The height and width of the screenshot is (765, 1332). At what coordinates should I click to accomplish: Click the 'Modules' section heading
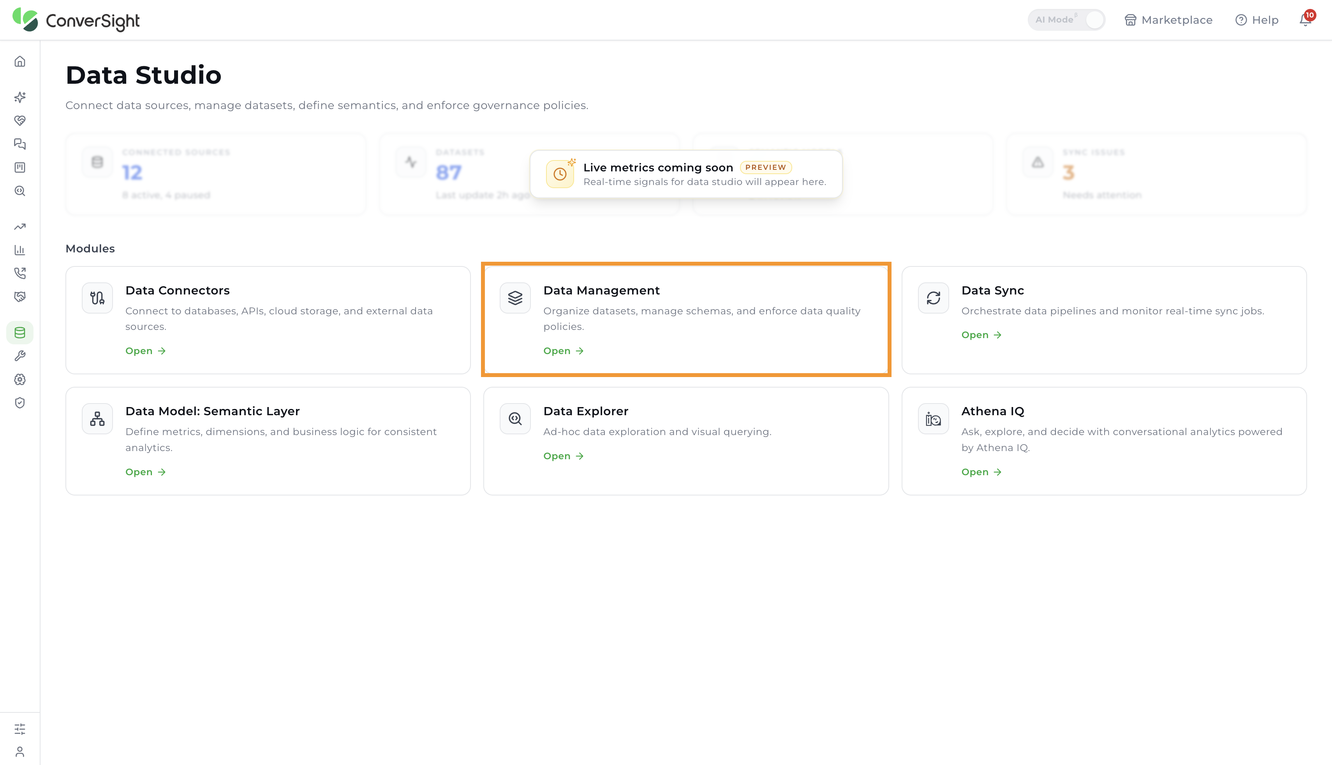[90, 249]
